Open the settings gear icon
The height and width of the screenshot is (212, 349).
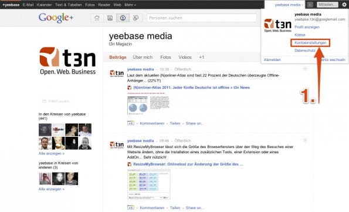344,5
